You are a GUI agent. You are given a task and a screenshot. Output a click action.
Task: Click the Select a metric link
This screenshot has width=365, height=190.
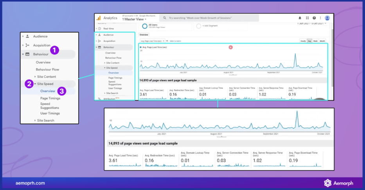pos(175,41)
